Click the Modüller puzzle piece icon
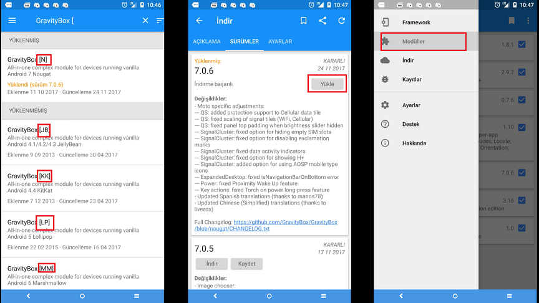Image resolution: width=539 pixels, height=303 pixels. point(386,41)
